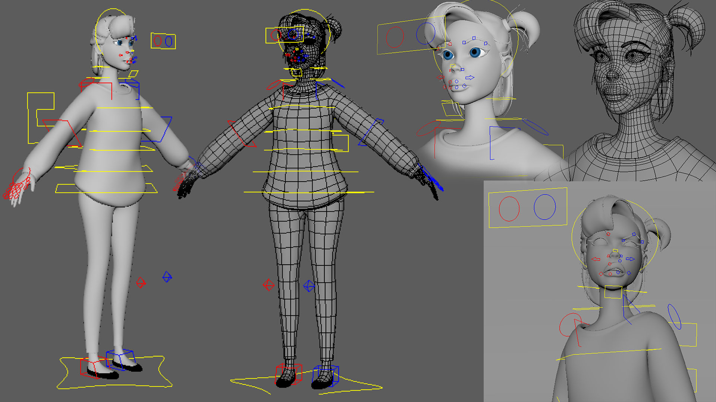The image size is (716, 402).
Task: Select yellow L-shaped control left of shaded figure
Action: coord(28,119)
